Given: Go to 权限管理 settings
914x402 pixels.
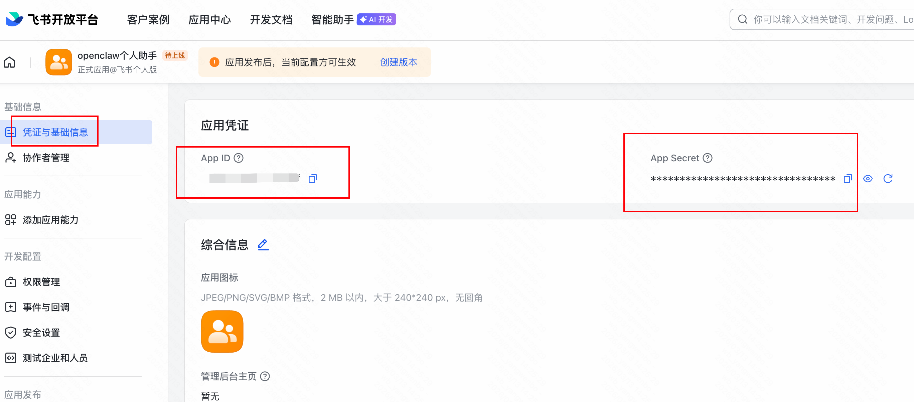Looking at the screenshot, I should (41, 282).
